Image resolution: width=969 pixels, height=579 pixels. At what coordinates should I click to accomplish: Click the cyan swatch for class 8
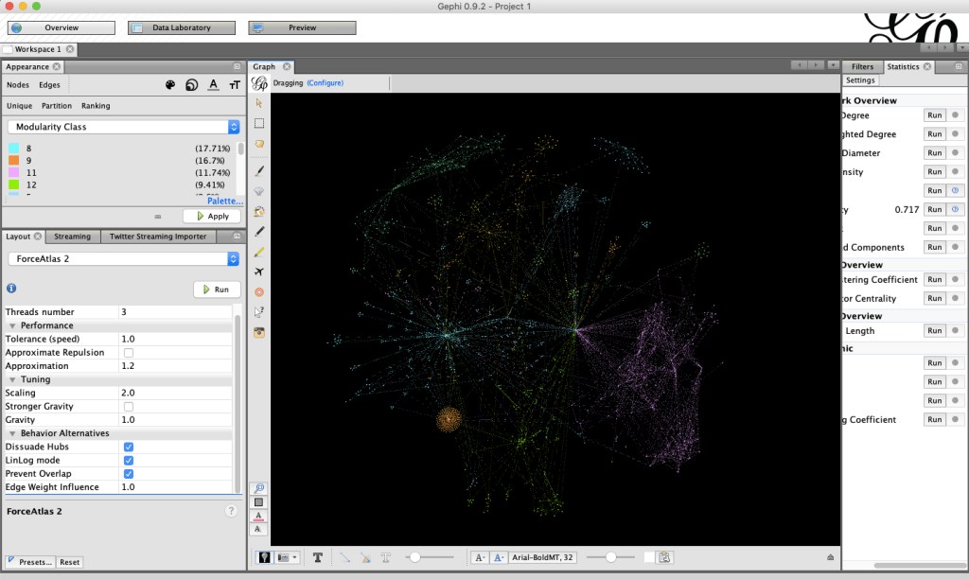click(x=13, y=149)
